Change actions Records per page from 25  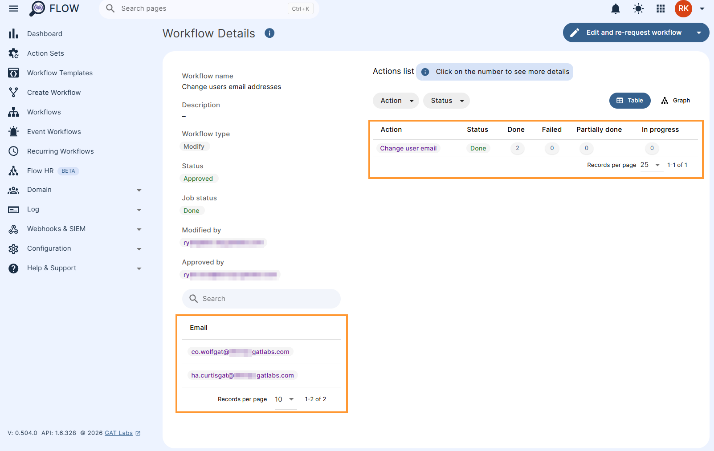[x=651, y=165]
